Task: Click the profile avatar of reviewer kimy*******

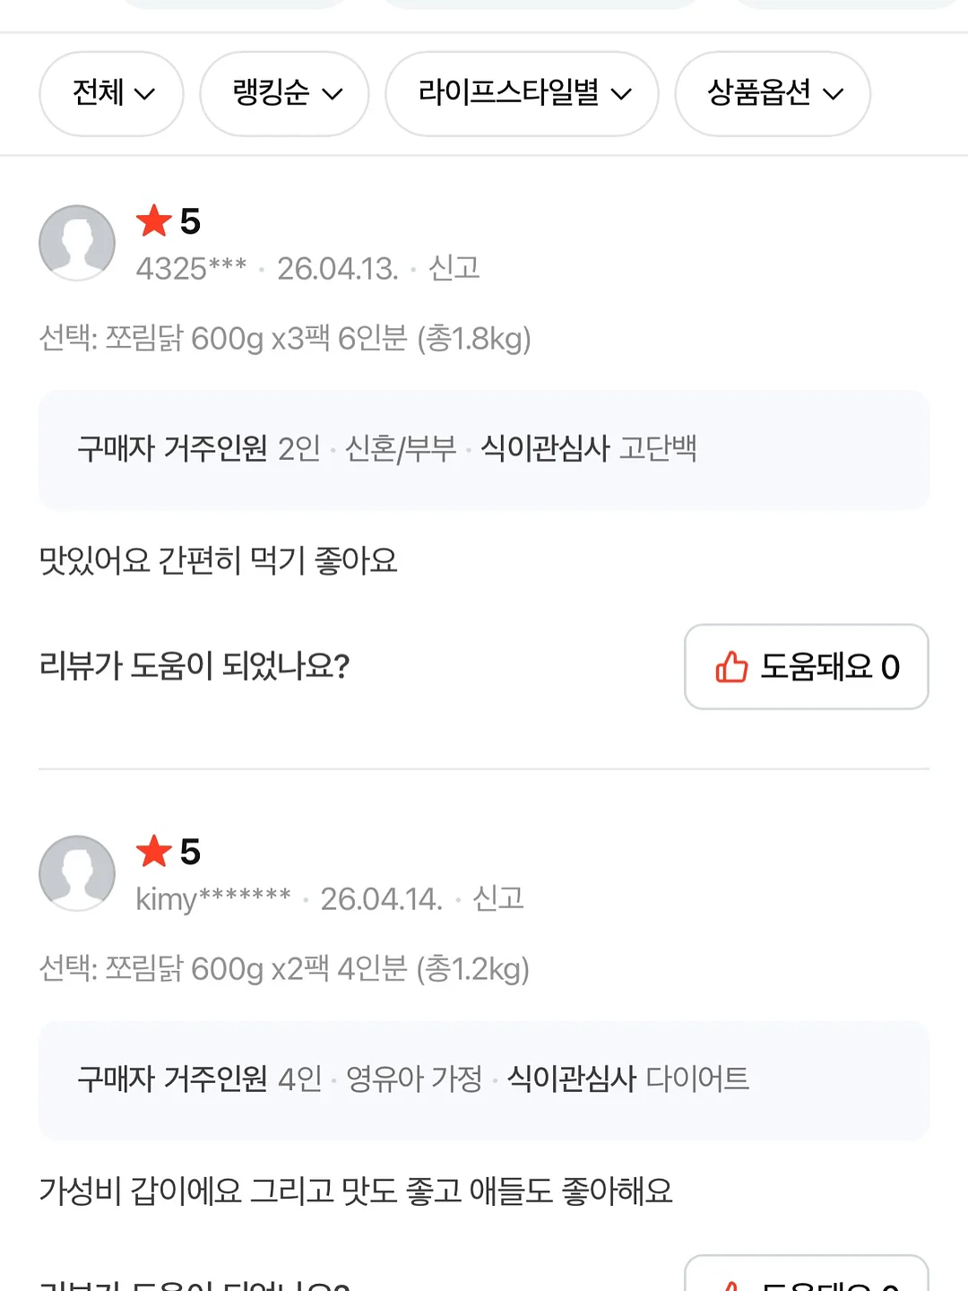Action: coord(77,873)
